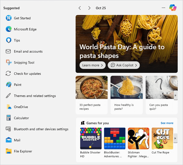The height and width of the screenshot is (165, 183).
Task: Open the 33 perfect pasta recipes thumbnail
Action: [92, 87]
